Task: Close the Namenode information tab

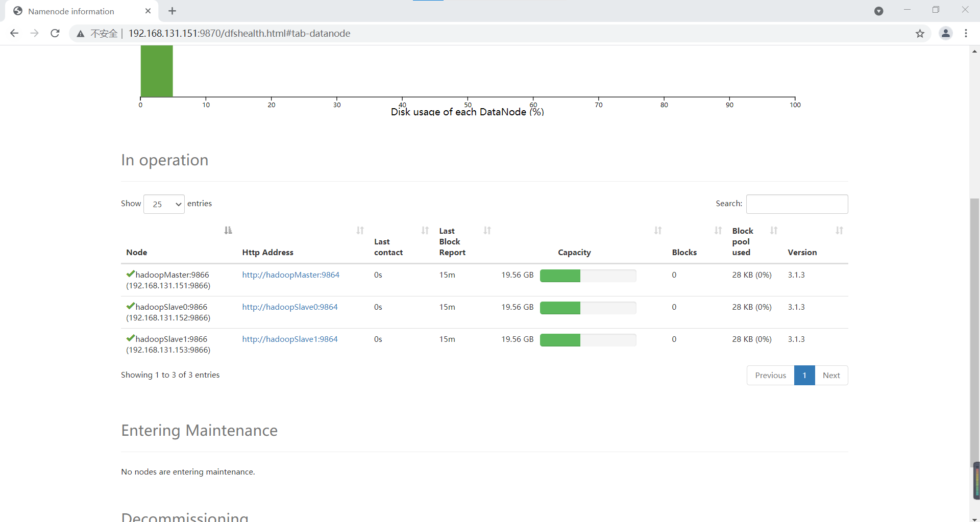Action: pos(148,11)
